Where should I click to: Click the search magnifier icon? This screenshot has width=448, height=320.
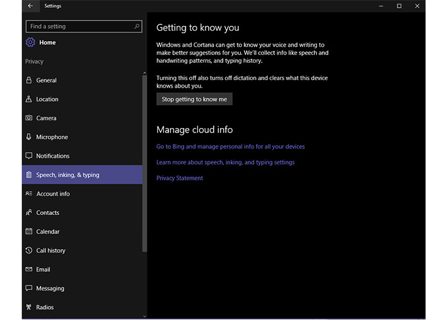[x=137, y=27]
